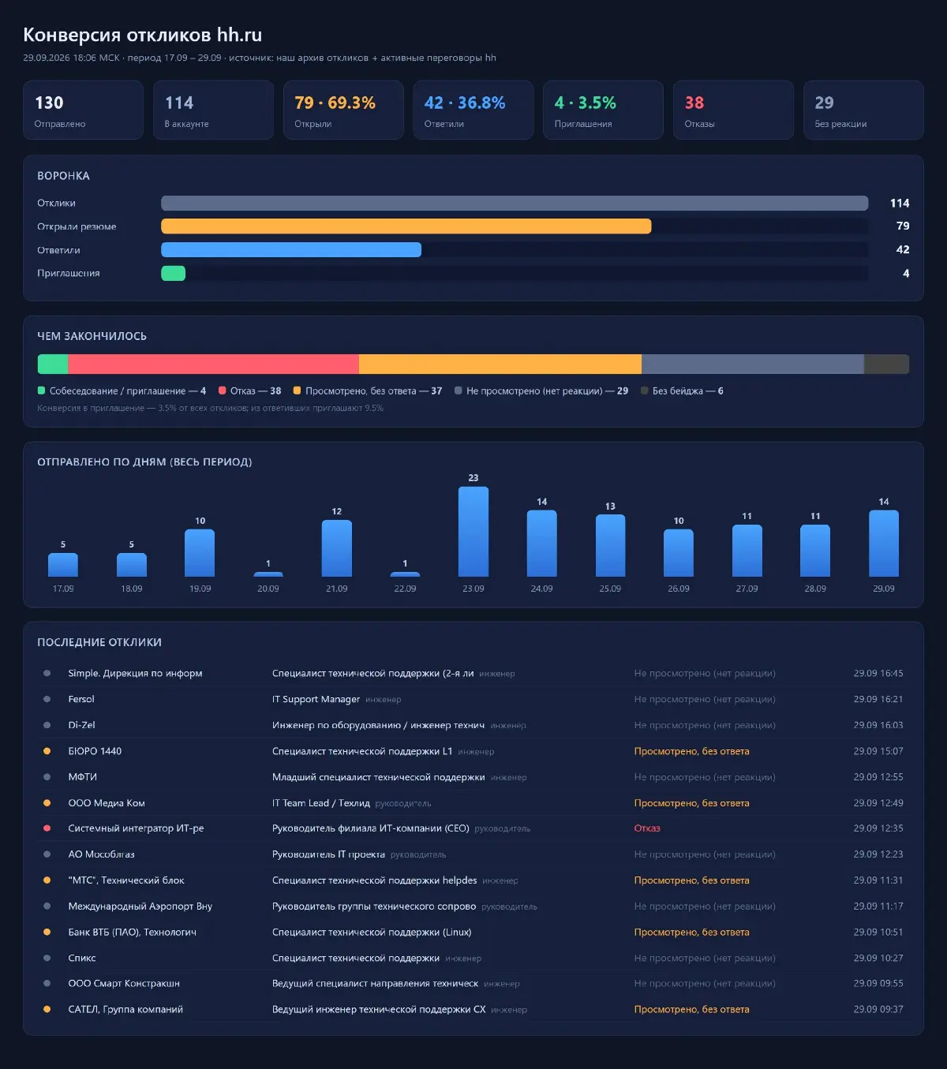Viewport: 947px width, 1069px height.
Task: Click the red Отказ status in the list
Action: (647, 828)
